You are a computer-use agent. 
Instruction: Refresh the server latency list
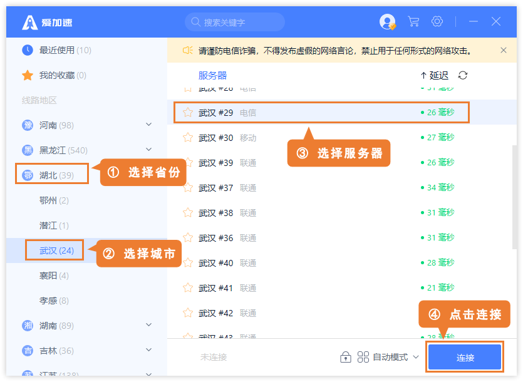[x=463, y=75]
